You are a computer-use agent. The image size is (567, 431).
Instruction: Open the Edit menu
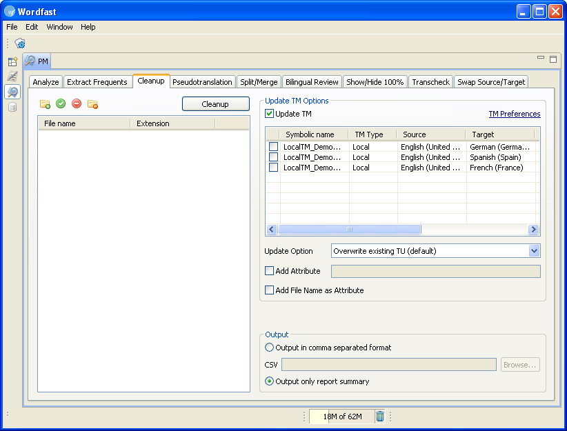click(32, 27)
